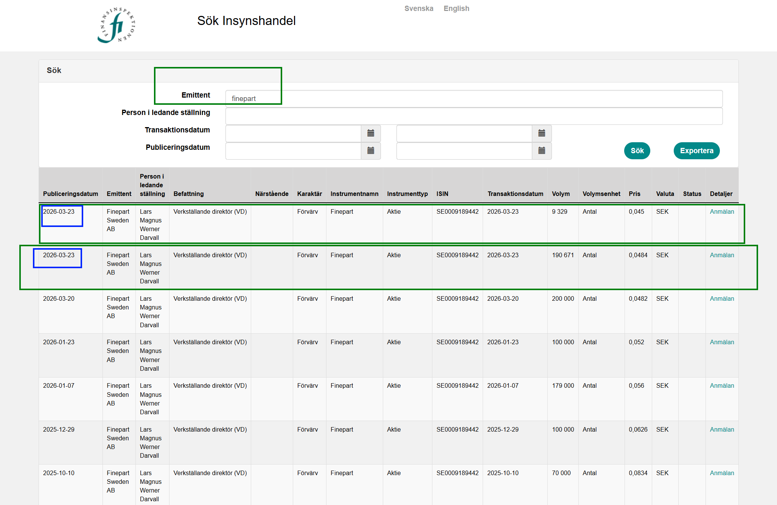Open calendar for Transaktionsdatum end date
777x505 pixels.
[x=542, y=133]
